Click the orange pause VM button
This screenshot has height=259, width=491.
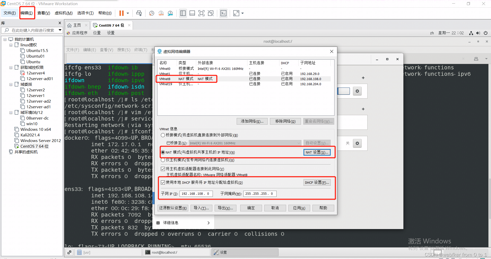tap(121, 13)
